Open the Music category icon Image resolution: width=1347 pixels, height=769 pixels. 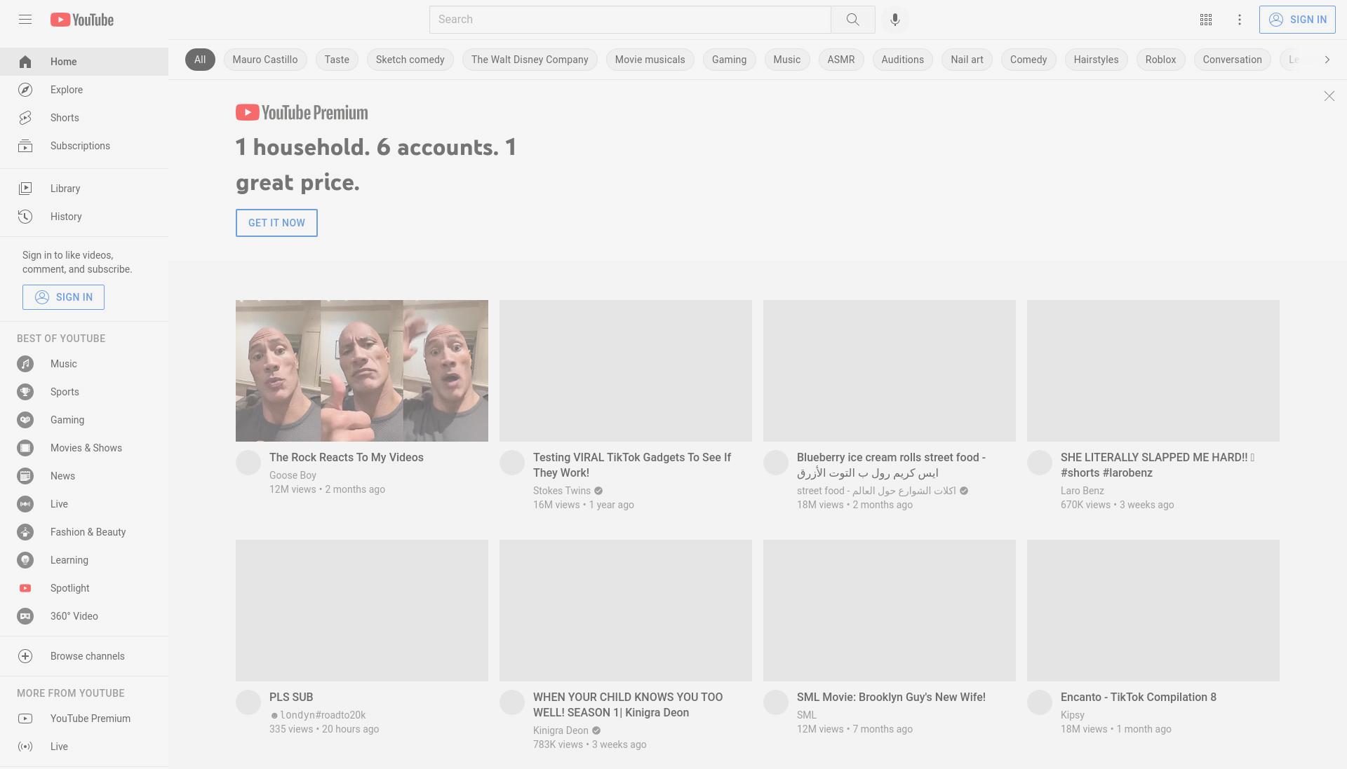pos(25,364)
